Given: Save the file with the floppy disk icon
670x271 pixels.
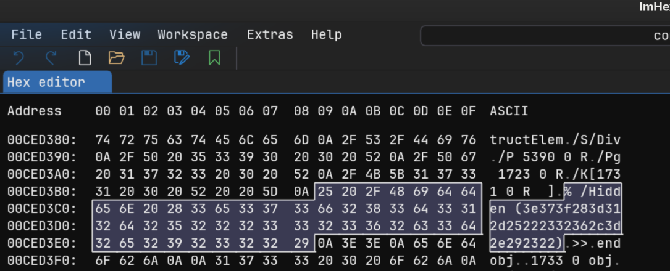Looking at the screenshot, I should pos(149,59).
